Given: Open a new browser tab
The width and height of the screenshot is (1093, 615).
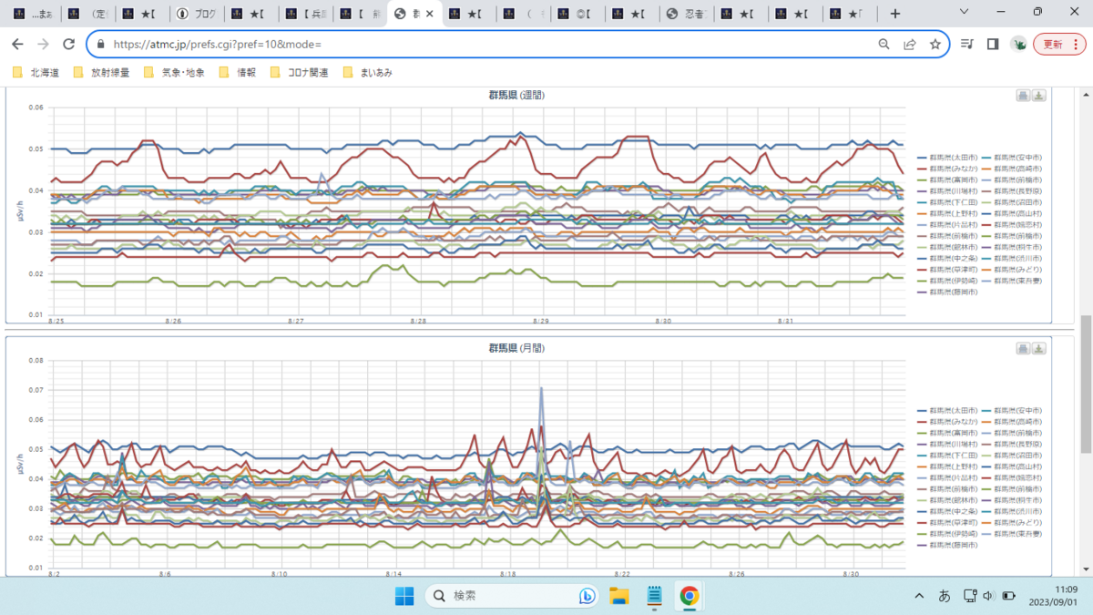Looking at the screenshot, I should pos(895,14).
